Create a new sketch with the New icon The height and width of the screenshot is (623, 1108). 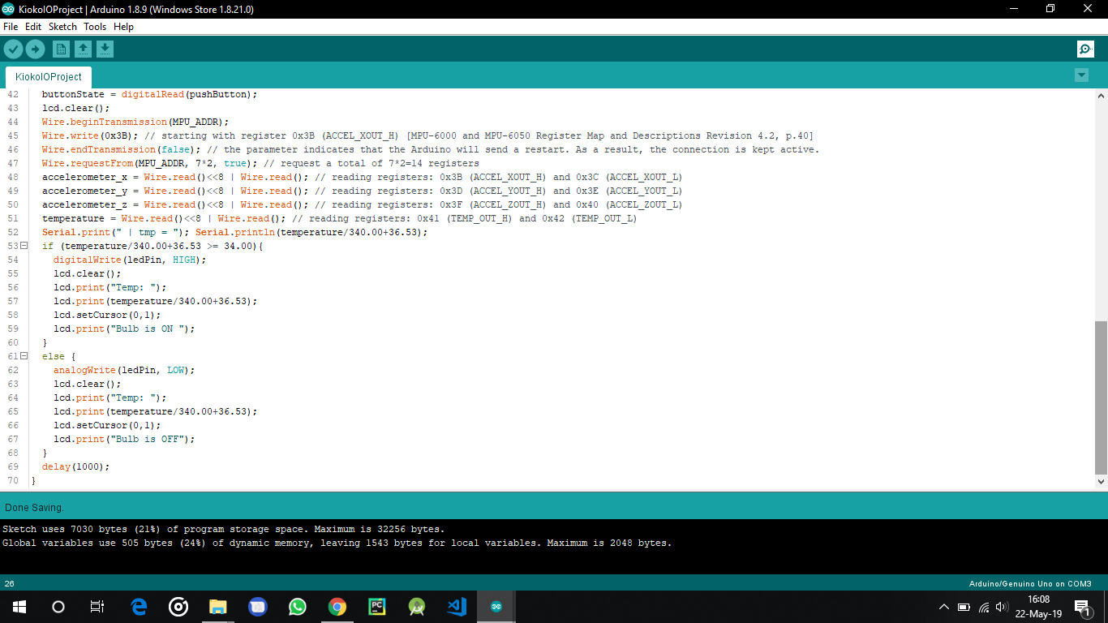coord(61,49)
